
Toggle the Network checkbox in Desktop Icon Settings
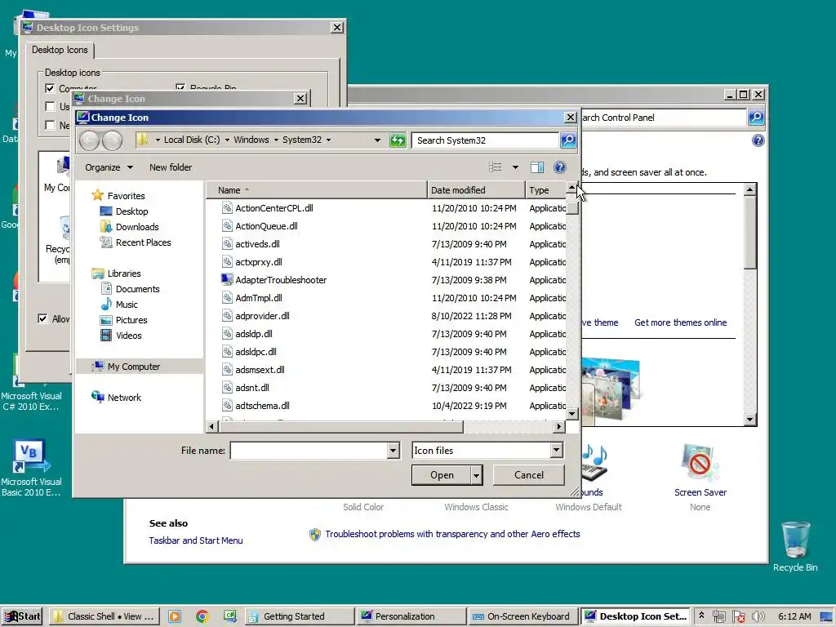pyautogui.click(x=50, y=125)
